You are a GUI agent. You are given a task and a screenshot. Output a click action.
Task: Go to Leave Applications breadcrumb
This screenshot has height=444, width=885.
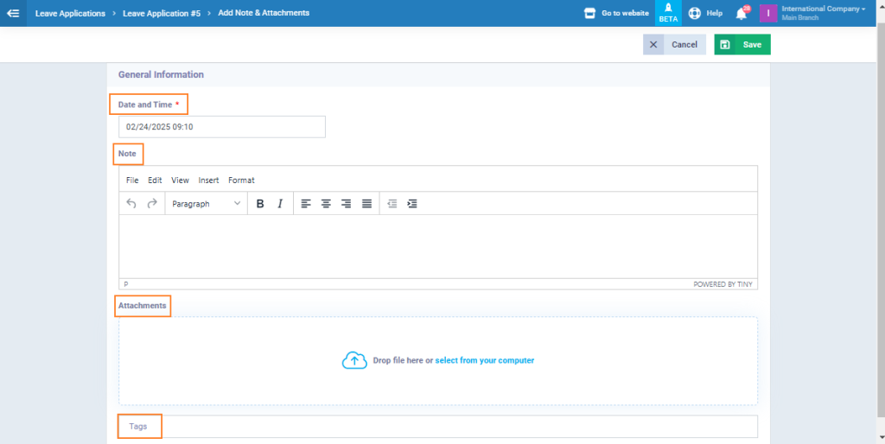click(70, 13)
